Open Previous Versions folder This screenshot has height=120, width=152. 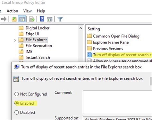tap(108, 49)
